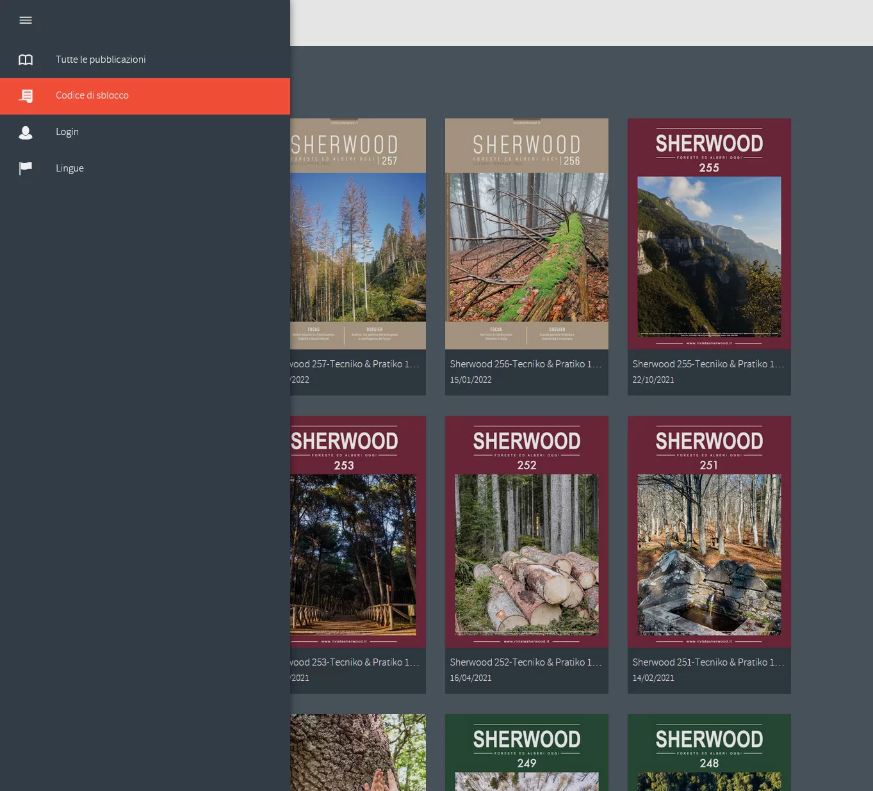Select the green Sherwood 248 cover
Screen dimensions: 873x791
tap(709, 752)
